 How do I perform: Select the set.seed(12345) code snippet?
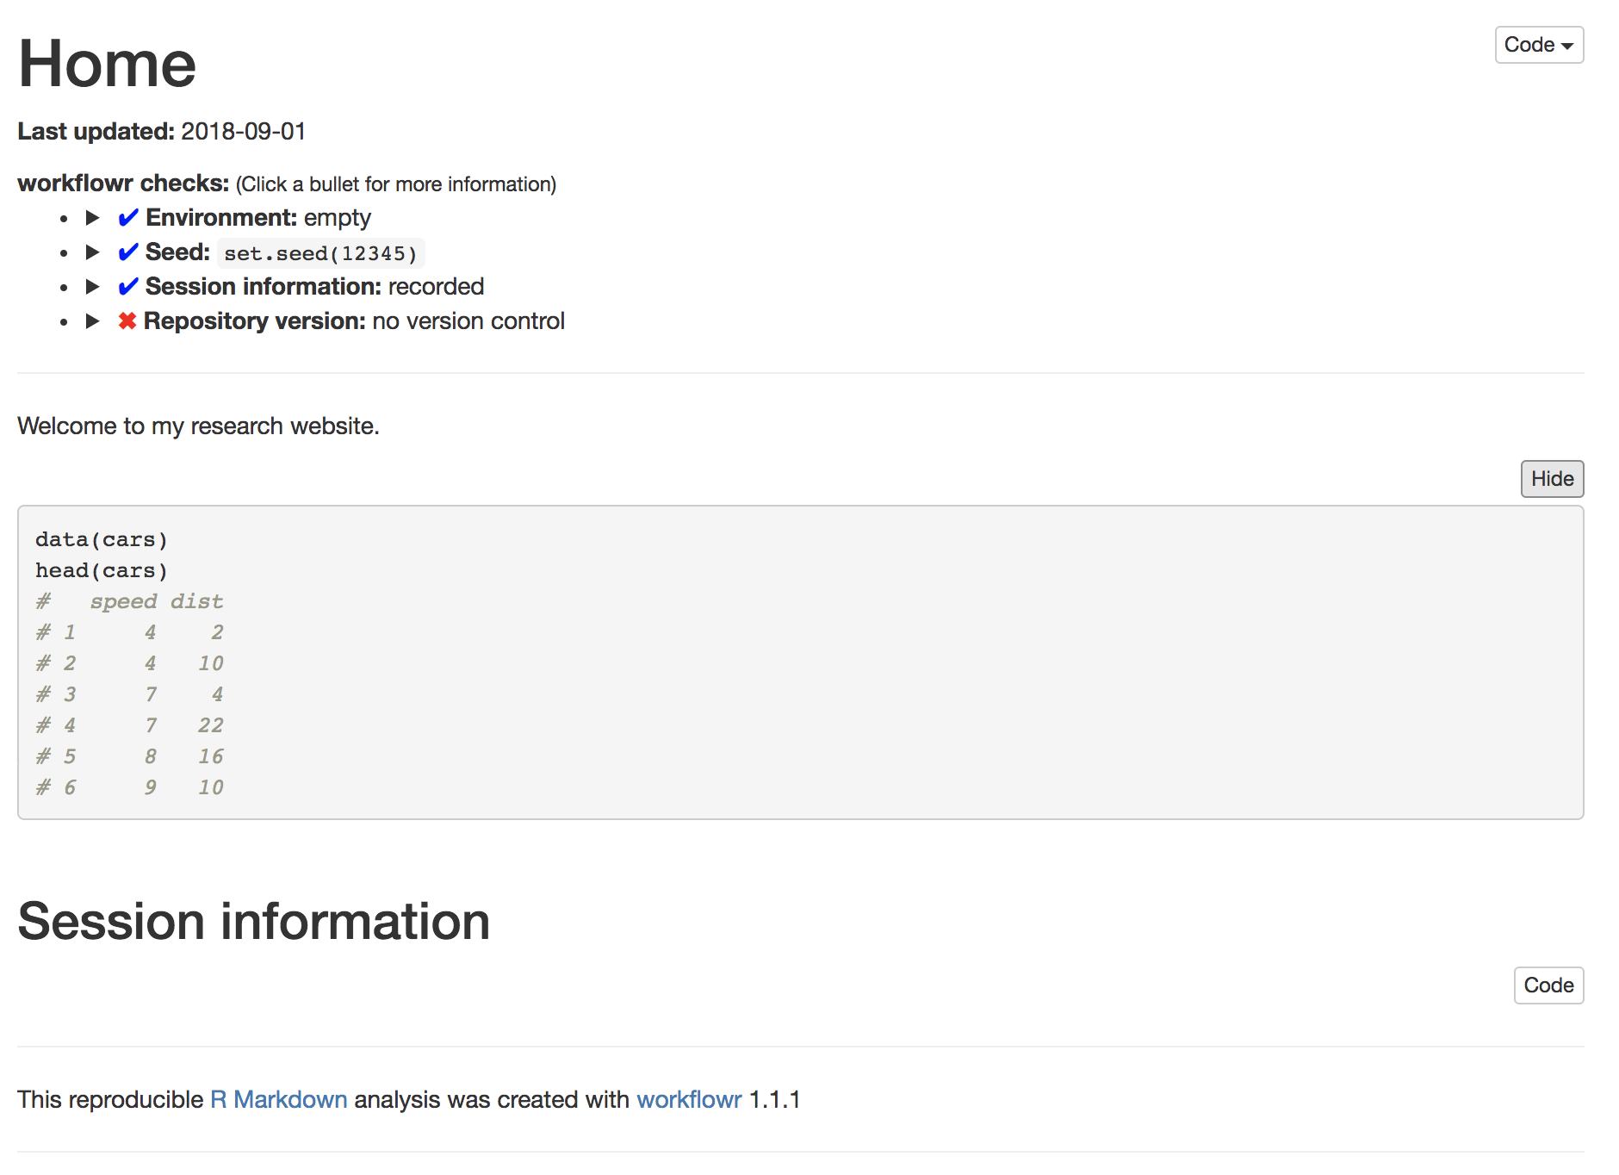(x=320, y=252)
